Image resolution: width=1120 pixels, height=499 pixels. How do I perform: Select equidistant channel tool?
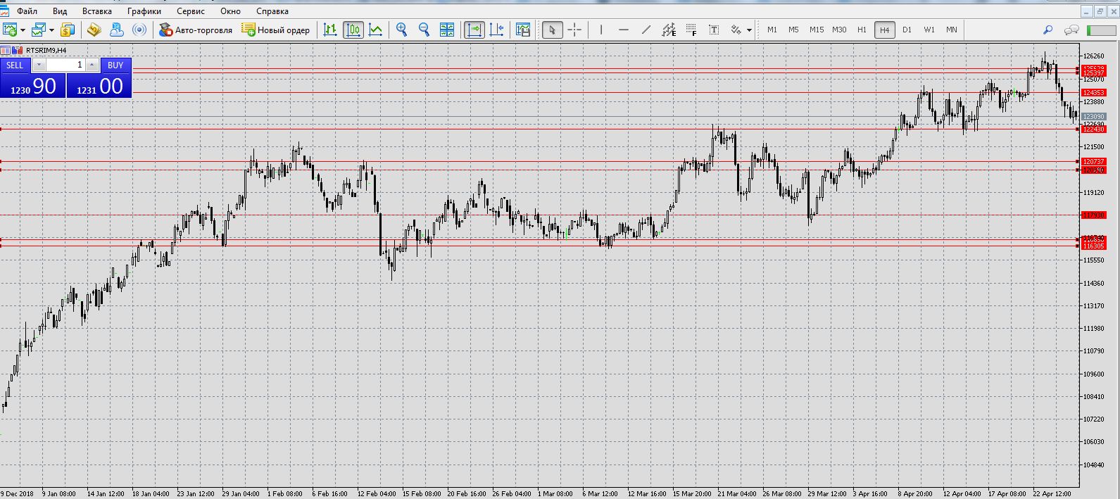pos(669,30)
